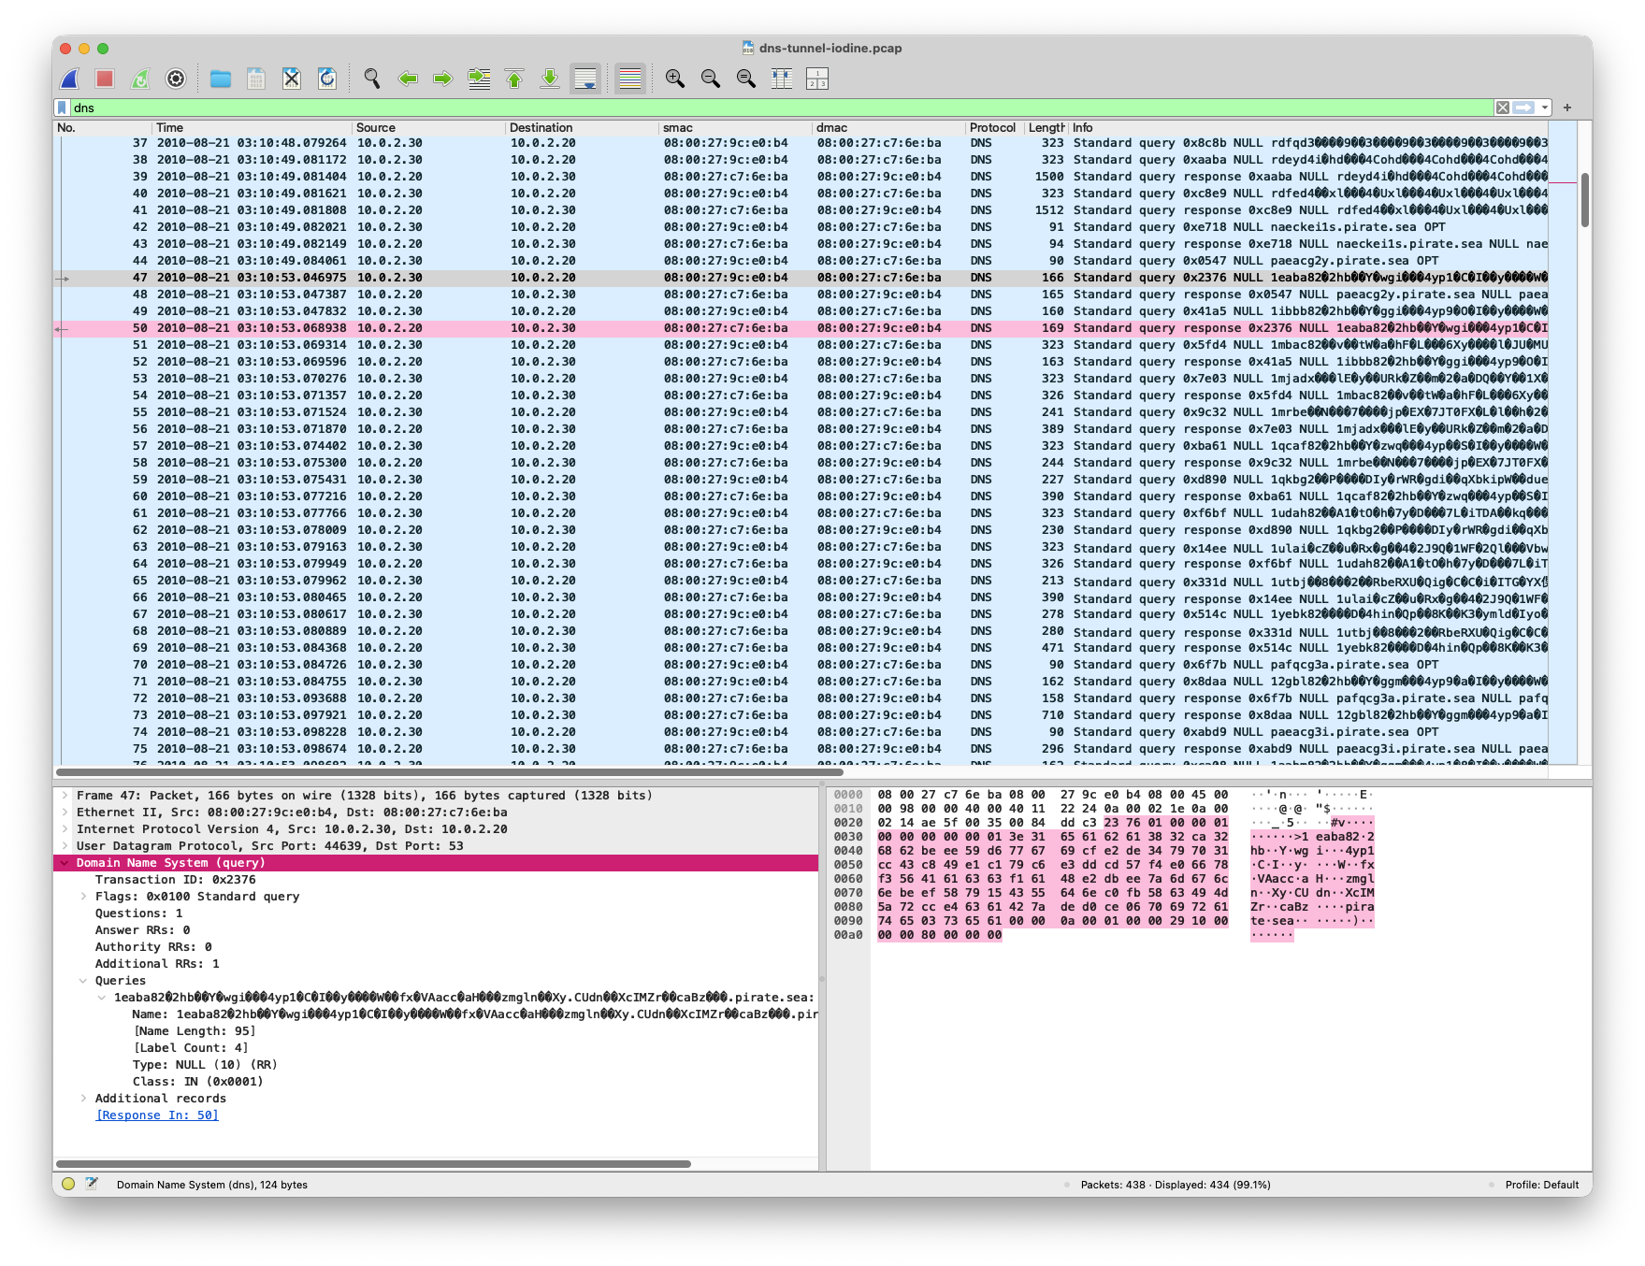
Task: Sort by the No. column header
Action: pyautogui.click(x=102, y=128)
